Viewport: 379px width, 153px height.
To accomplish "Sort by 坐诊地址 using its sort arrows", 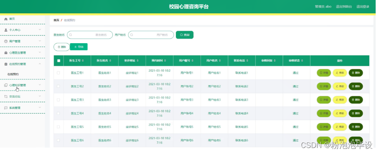I will point(138,61).
